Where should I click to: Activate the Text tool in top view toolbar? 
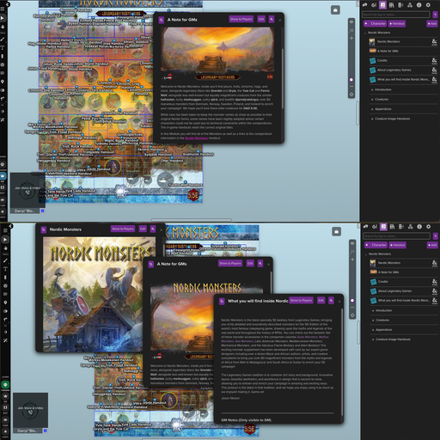point(3,47)
